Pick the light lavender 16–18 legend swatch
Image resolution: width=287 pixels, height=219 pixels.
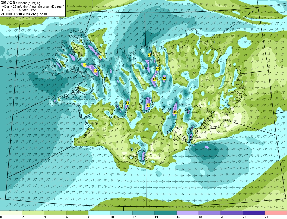coord(188,213)
